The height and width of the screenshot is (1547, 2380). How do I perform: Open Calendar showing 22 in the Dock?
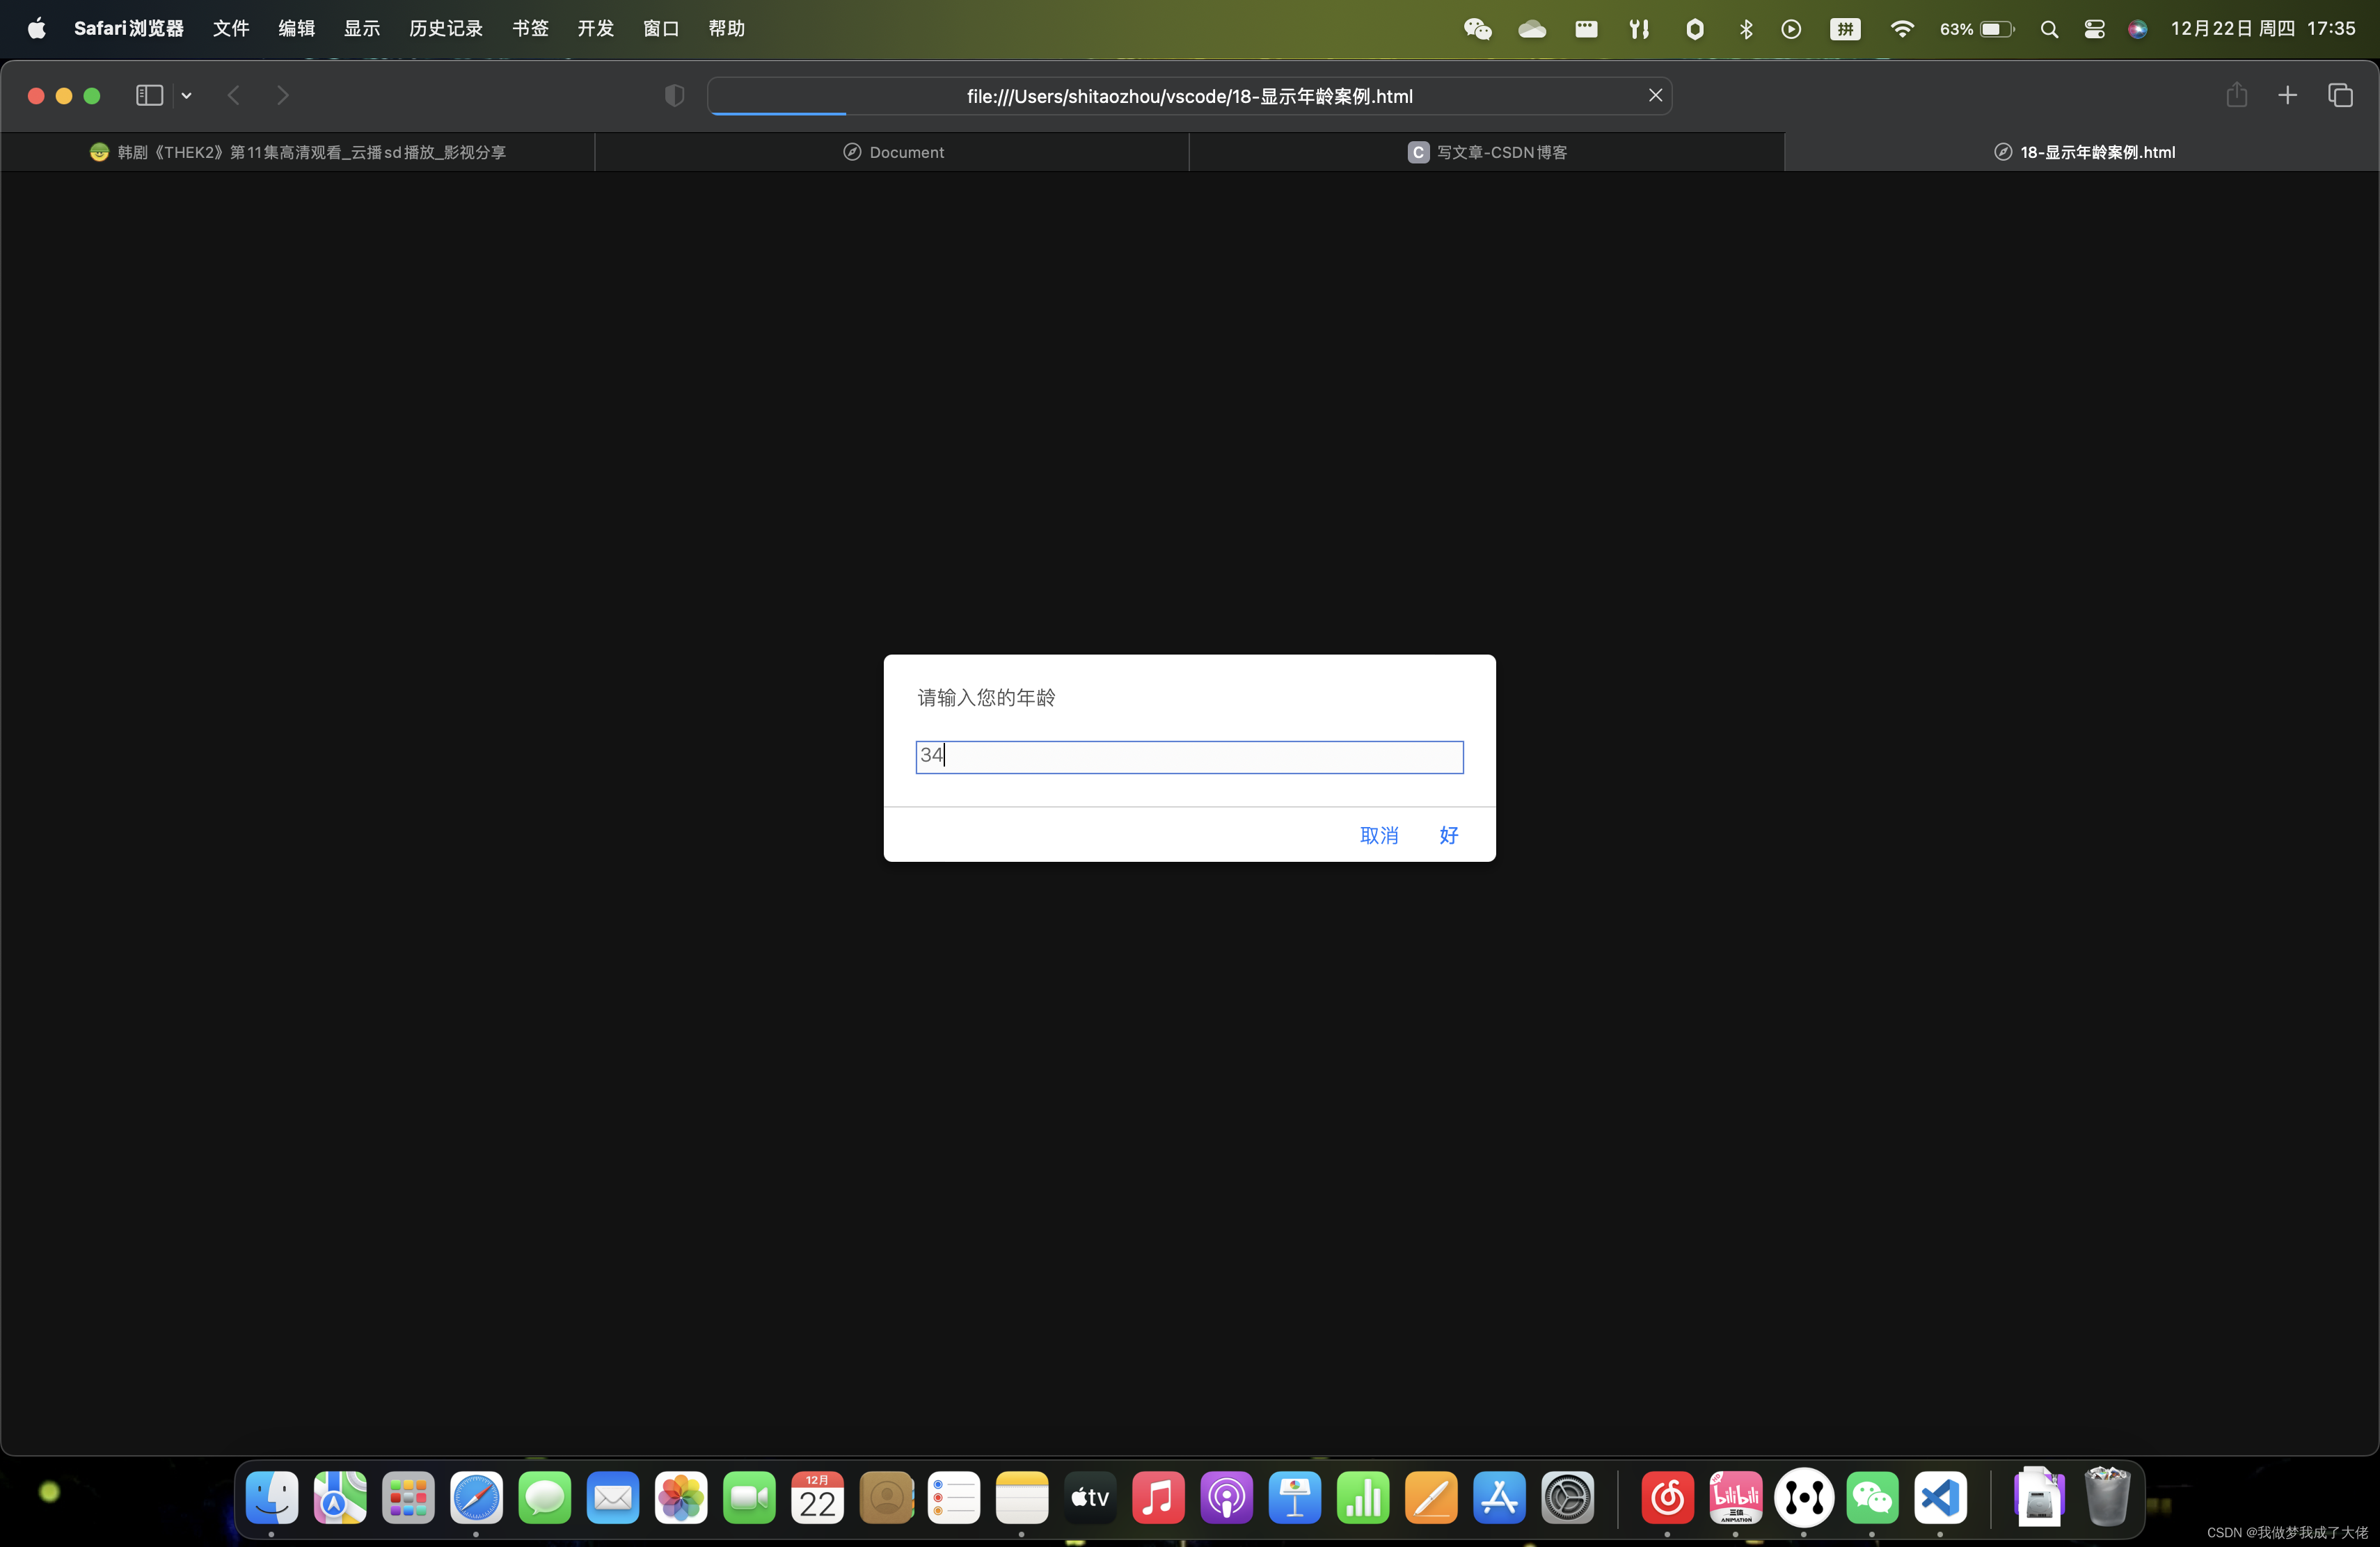point(817,1497)
